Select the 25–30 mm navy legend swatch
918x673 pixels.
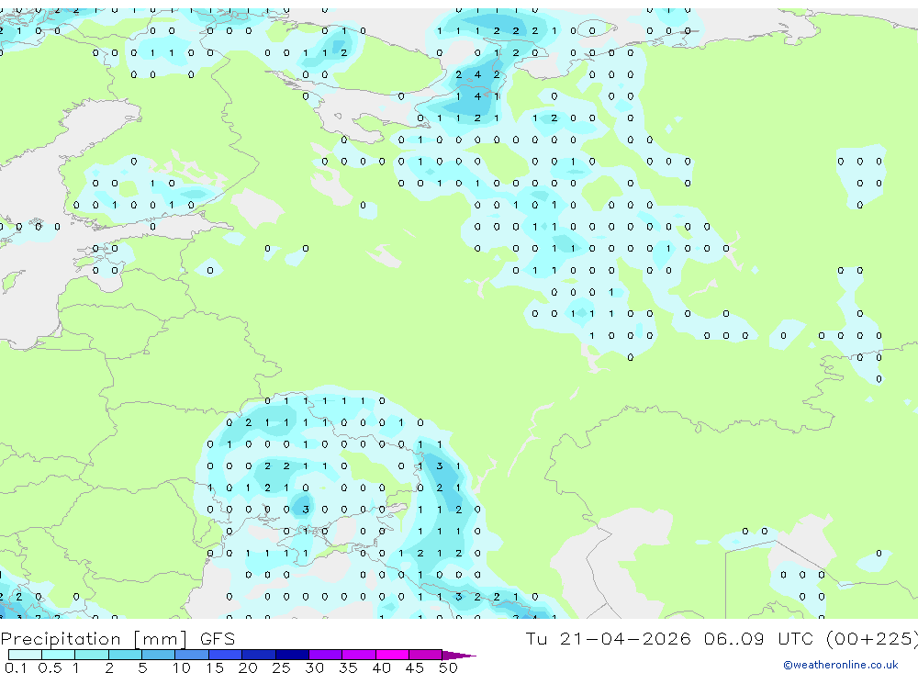[x=292, y=655]
